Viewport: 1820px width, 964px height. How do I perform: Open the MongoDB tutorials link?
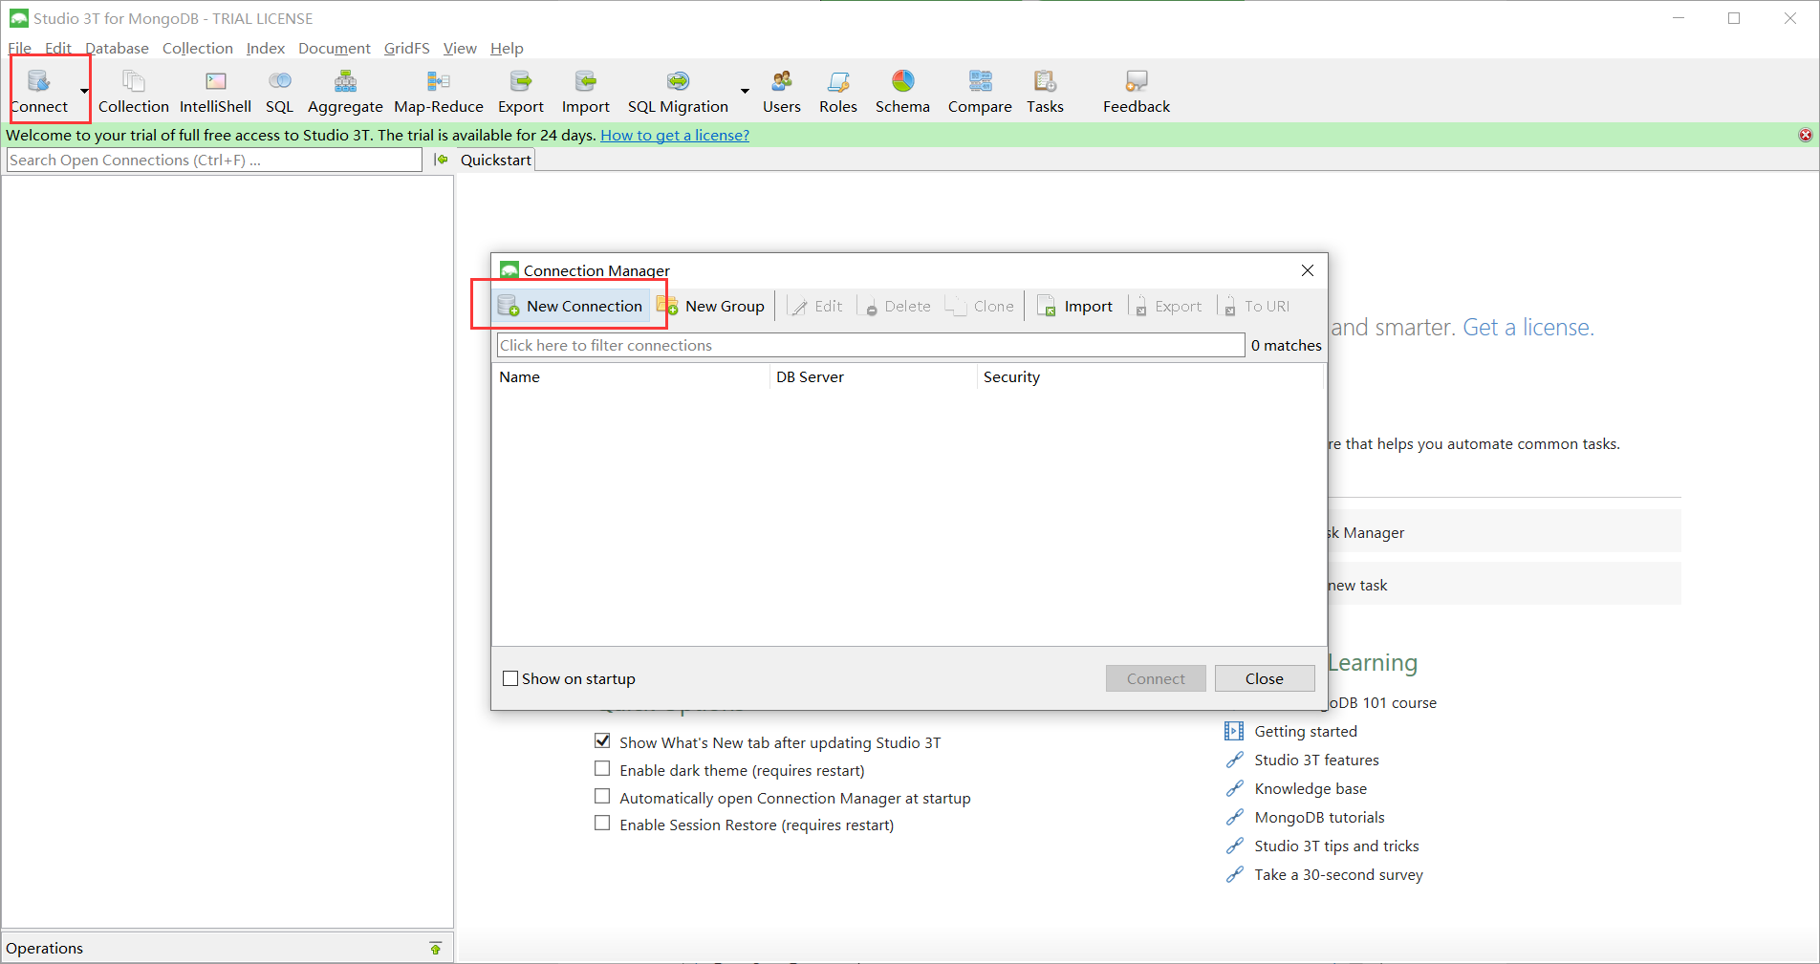[x=1319, y=817]
